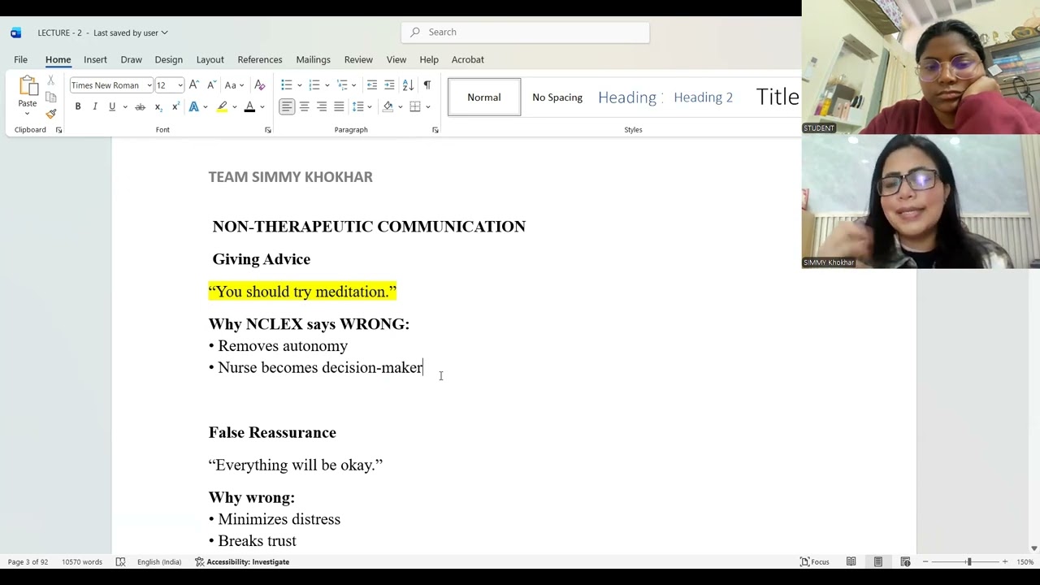This screenshot has width=1040, height=585.
Task: Expand the Font dialog launcher
Action: click(268, 130)
